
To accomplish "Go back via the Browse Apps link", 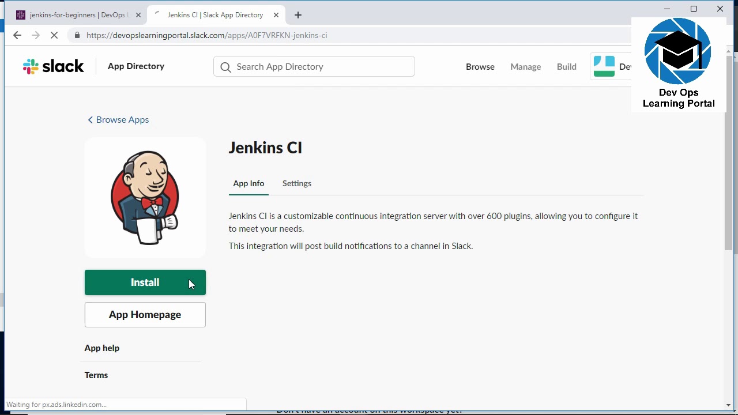I will (118, 120).
